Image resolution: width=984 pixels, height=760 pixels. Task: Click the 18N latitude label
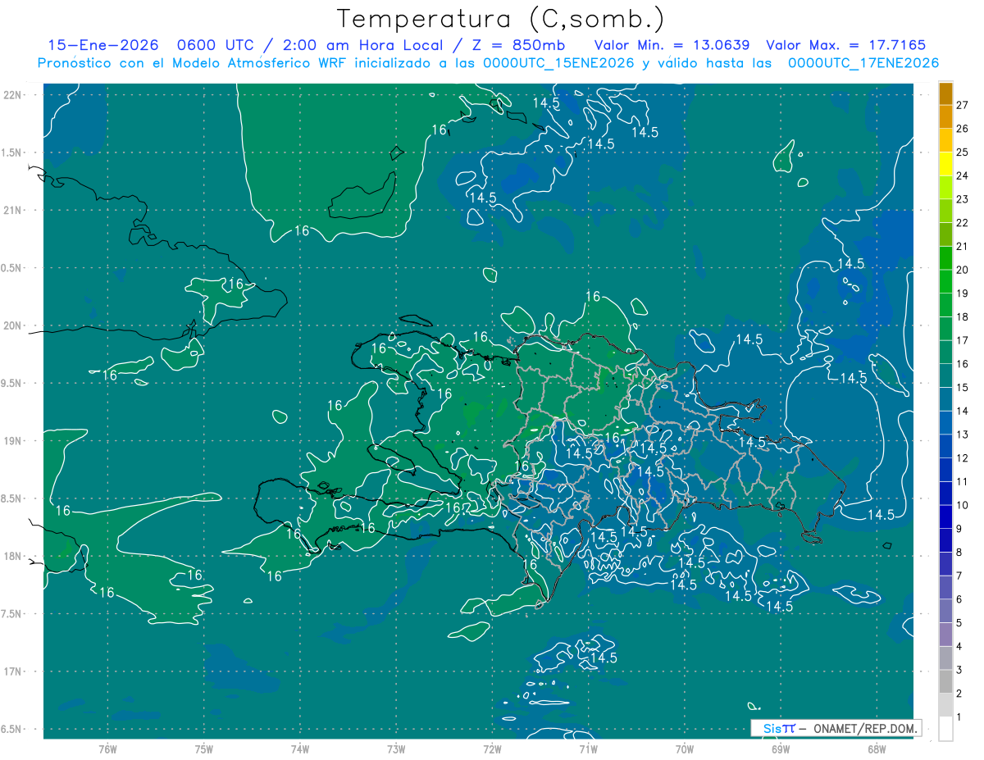pyautogui.click(x=12, y=556)
